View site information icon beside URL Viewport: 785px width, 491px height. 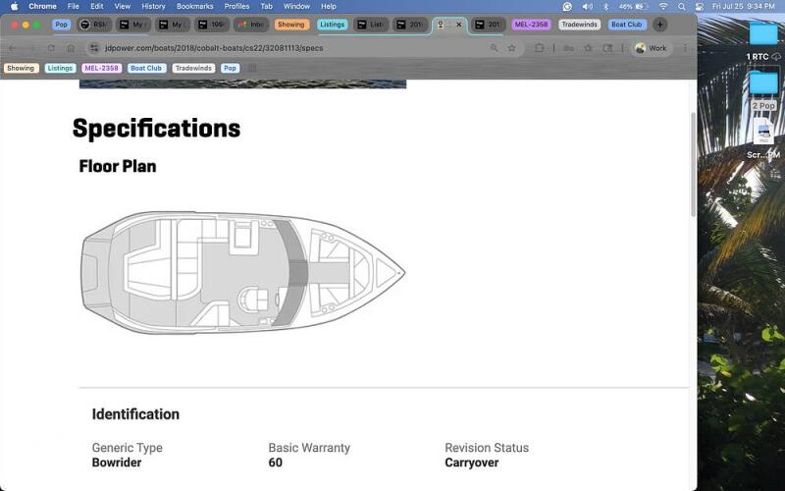pyautogui.click(x=94, y=48)
